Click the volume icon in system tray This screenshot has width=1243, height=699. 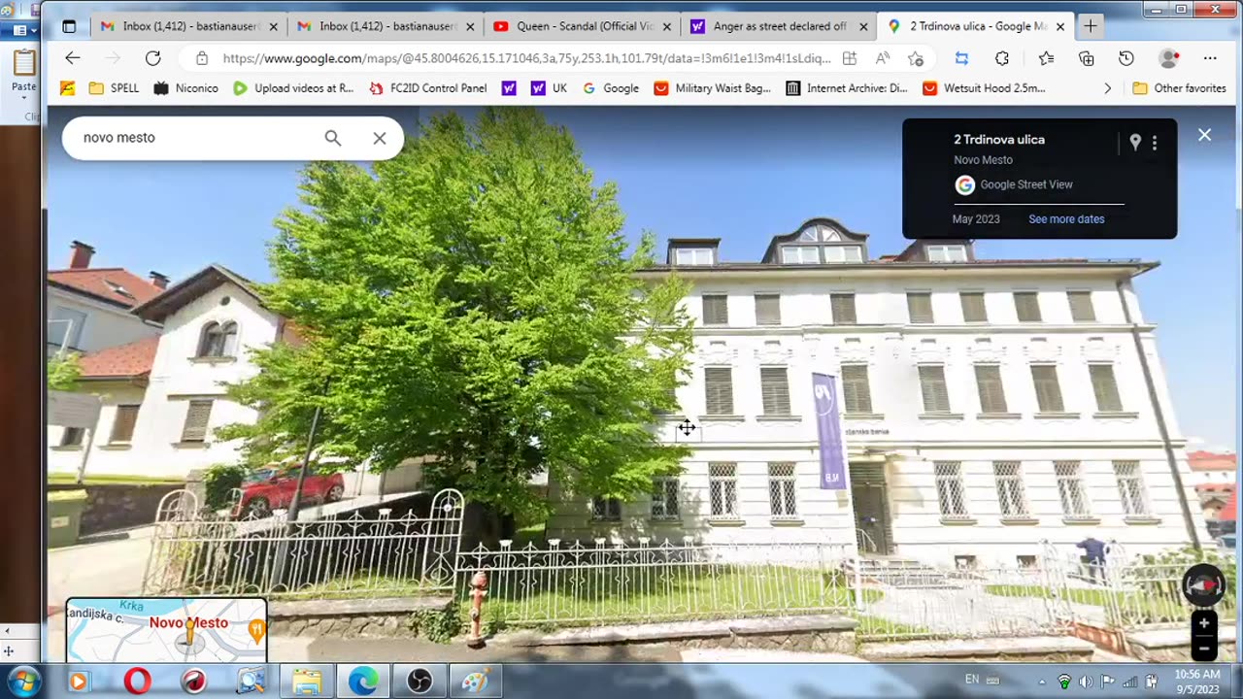(1086, 682)
